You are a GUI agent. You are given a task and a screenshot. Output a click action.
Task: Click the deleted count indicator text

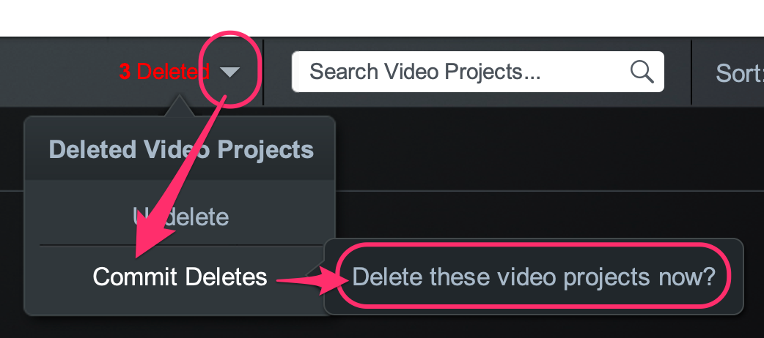click(x=164, y=72)
